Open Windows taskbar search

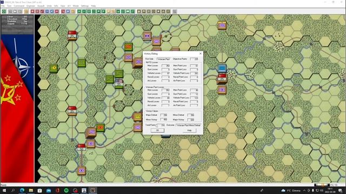pos(13,190)
